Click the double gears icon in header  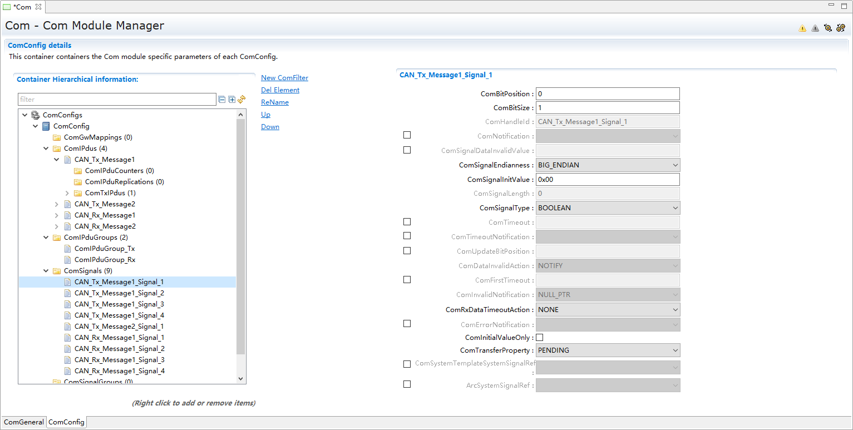[x=841, y=28]
